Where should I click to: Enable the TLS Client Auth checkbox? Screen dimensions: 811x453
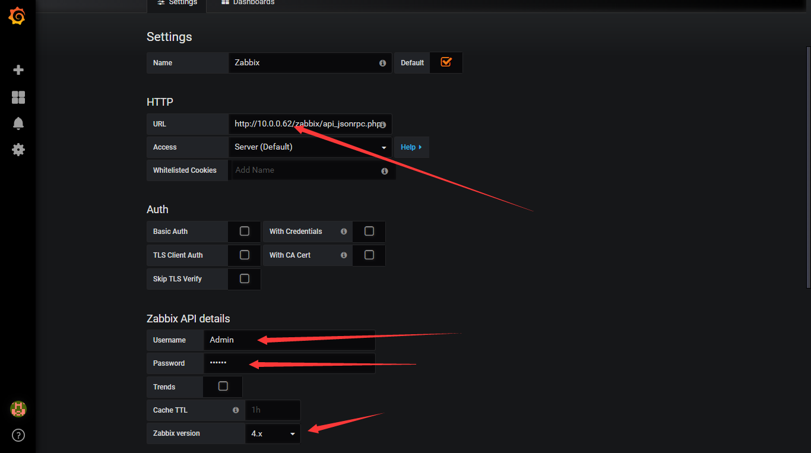point(245,255)
